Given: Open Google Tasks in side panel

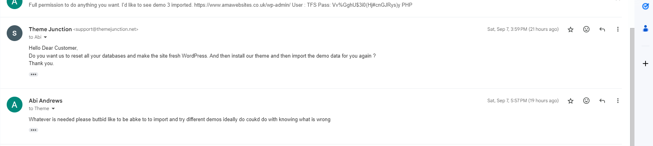Looking at the screenshot, I should [x=646, y=6].
